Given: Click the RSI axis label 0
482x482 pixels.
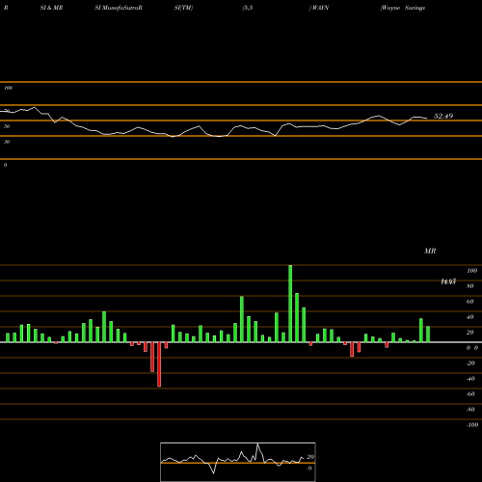Looking at the screenshot, I should click(5, 165).
